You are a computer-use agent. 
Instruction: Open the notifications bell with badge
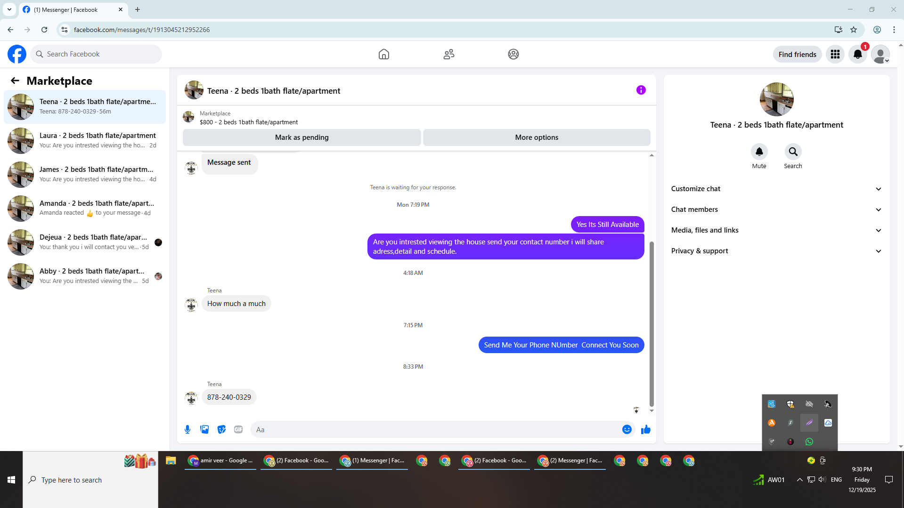coord(858,54)
